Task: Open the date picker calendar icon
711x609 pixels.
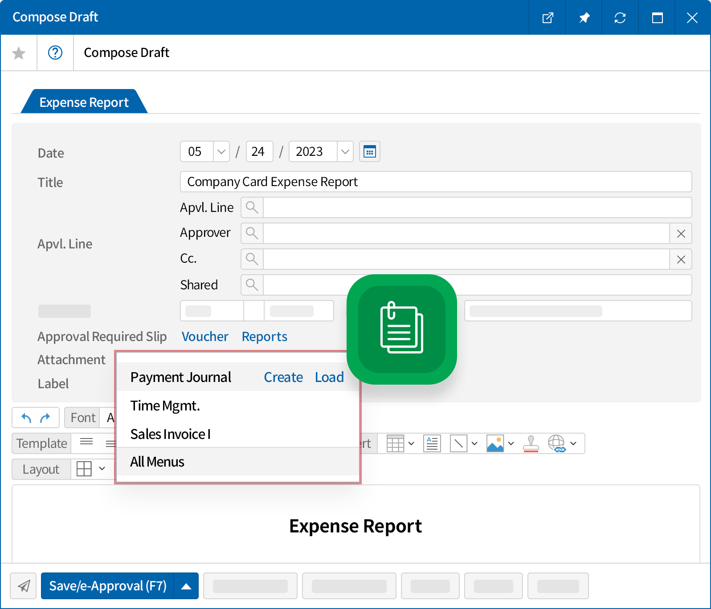Action: click(369, 152)
